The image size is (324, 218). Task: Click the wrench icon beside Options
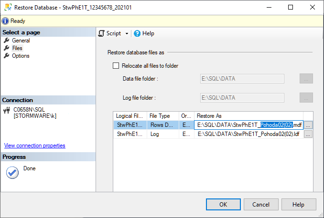7,56
